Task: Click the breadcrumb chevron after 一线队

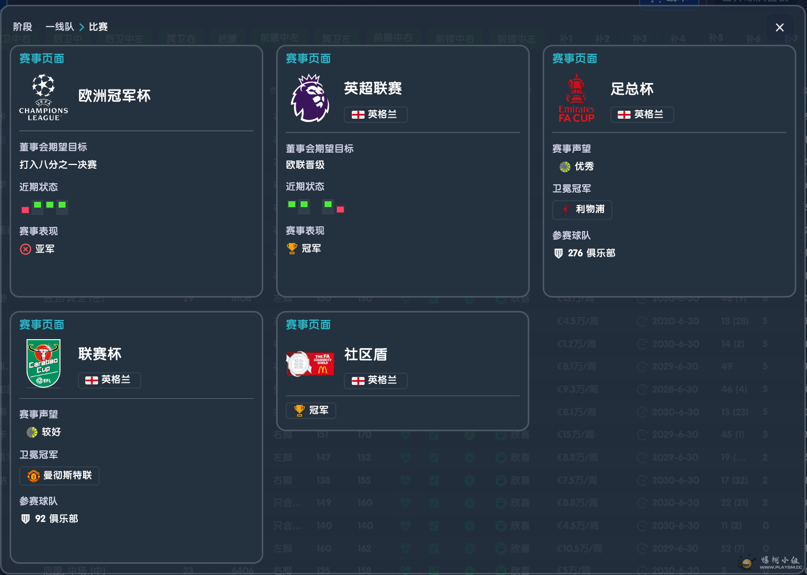Action: click(82, 27)
